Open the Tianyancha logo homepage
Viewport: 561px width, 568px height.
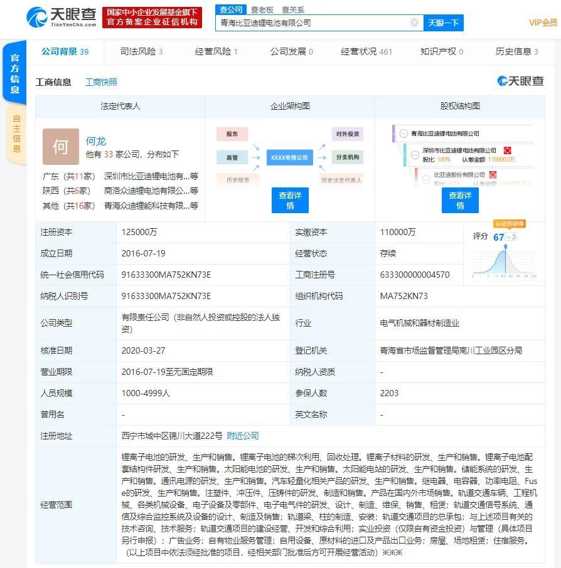pos(61,17)
